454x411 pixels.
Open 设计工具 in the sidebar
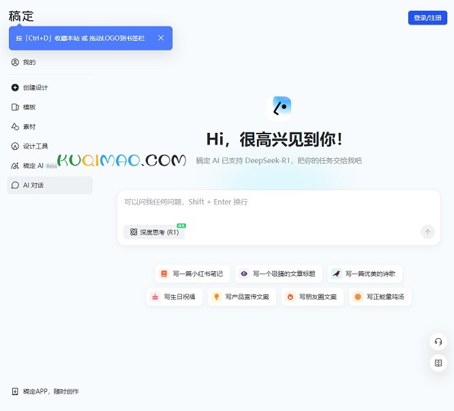click(x=50, y=146)
